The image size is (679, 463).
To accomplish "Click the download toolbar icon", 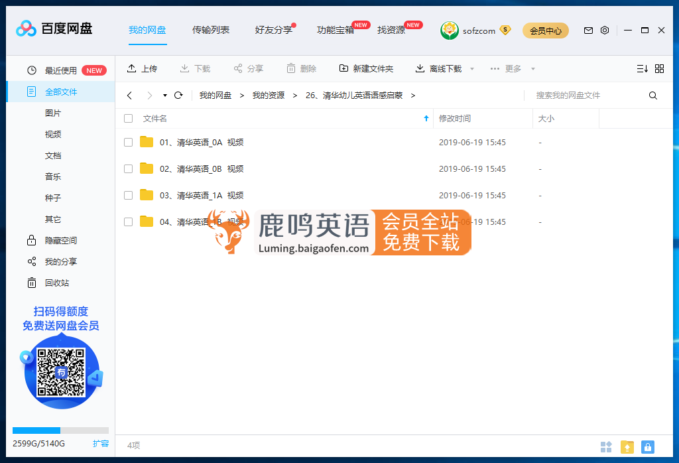I will pos(184,68).
